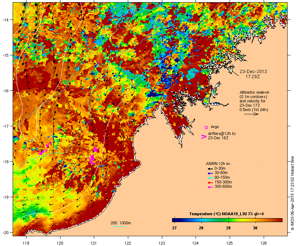Click the blue 30-80m legend arrow
Viewport: 297px width, 246px height.
coord(210,173)
